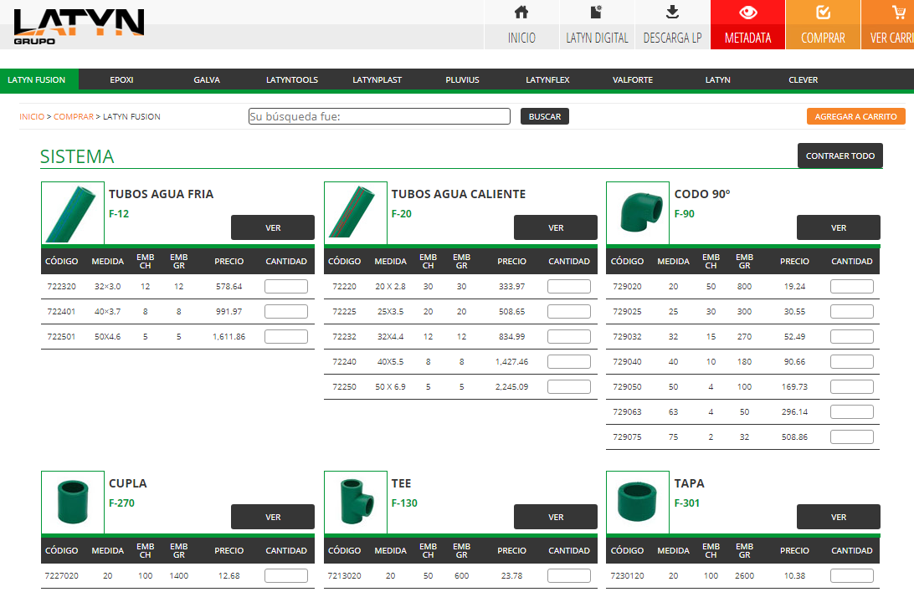
Task: Click quantity field for code 729025
Action: click(x=851, y=311)
